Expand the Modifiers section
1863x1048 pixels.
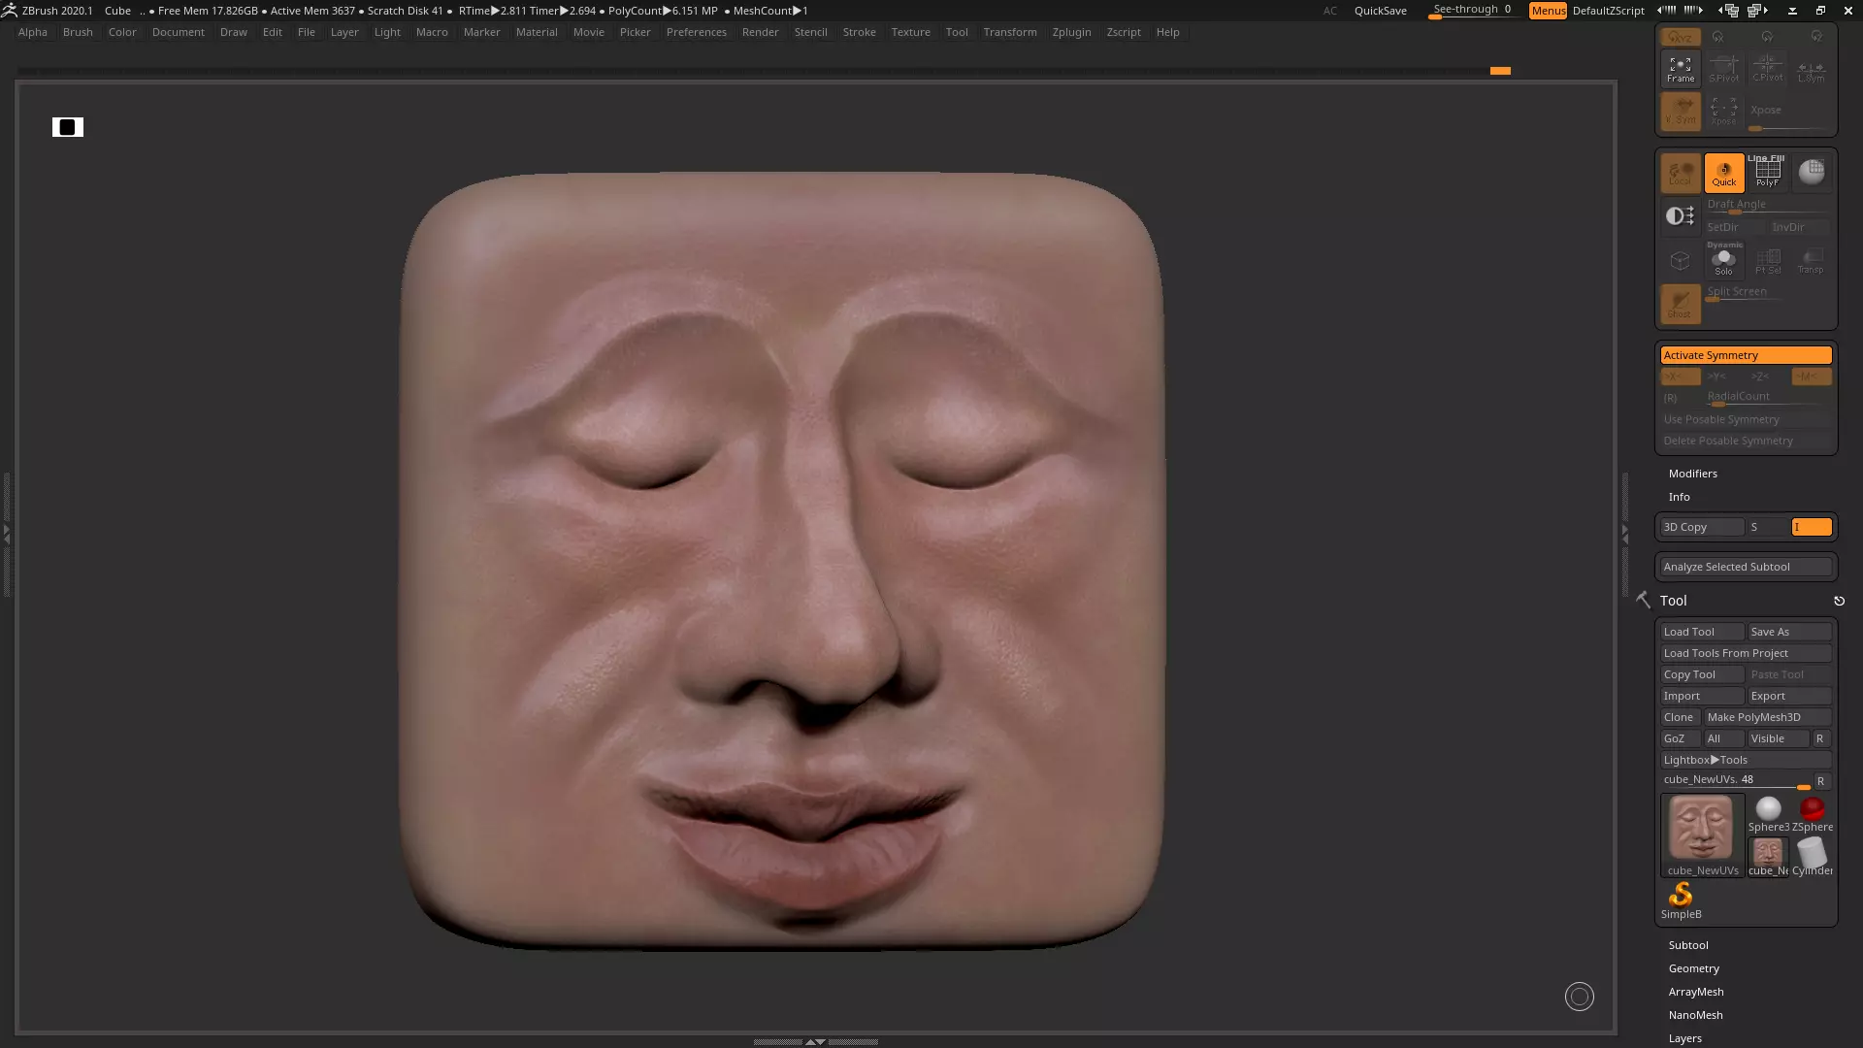(1692, 474)
